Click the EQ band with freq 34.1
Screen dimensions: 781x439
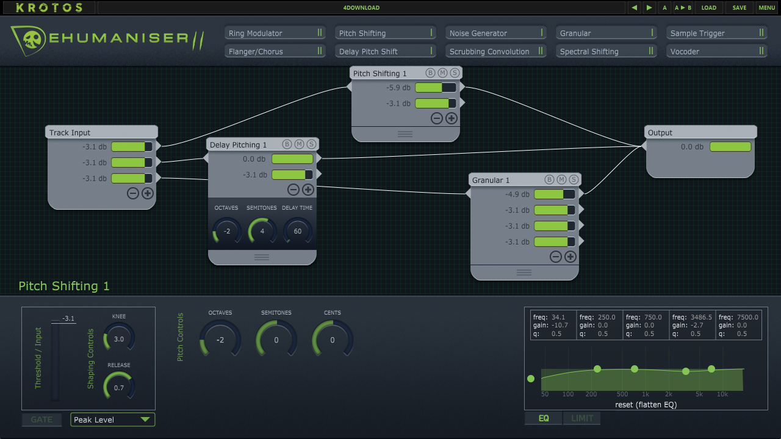553,326
